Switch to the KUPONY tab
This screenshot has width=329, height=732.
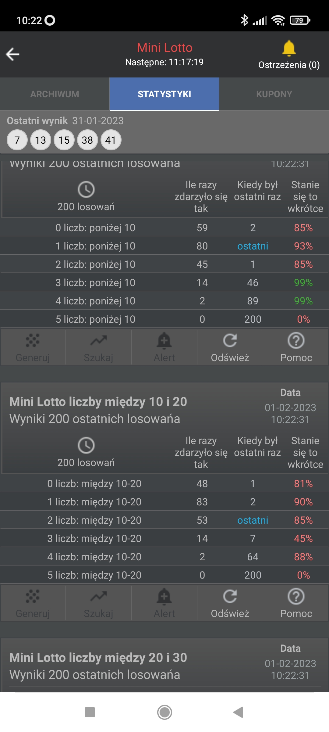pos(274,94)
